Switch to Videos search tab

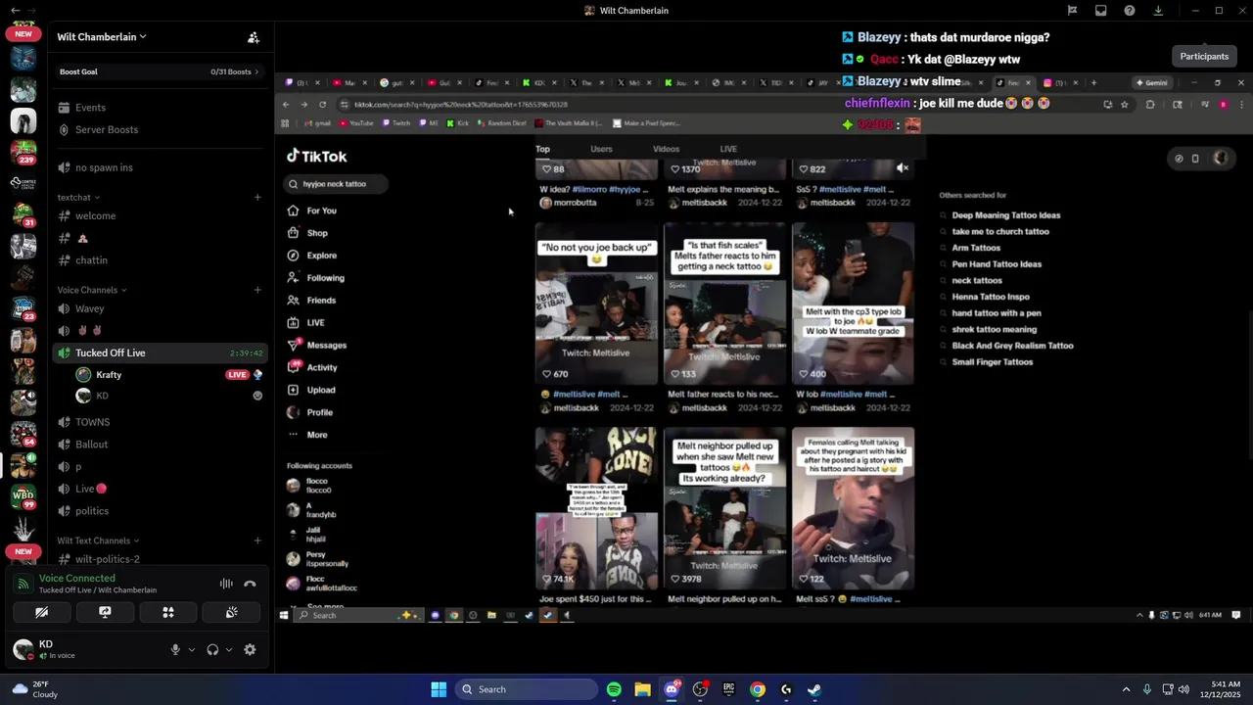pos(666,149)
